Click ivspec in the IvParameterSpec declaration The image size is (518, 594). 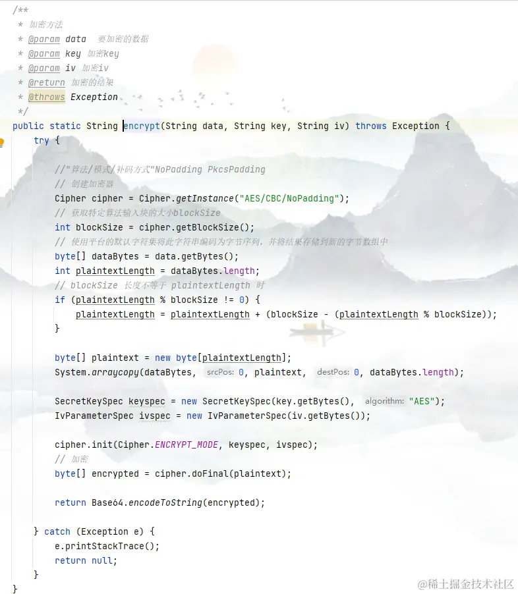[155, 416]
